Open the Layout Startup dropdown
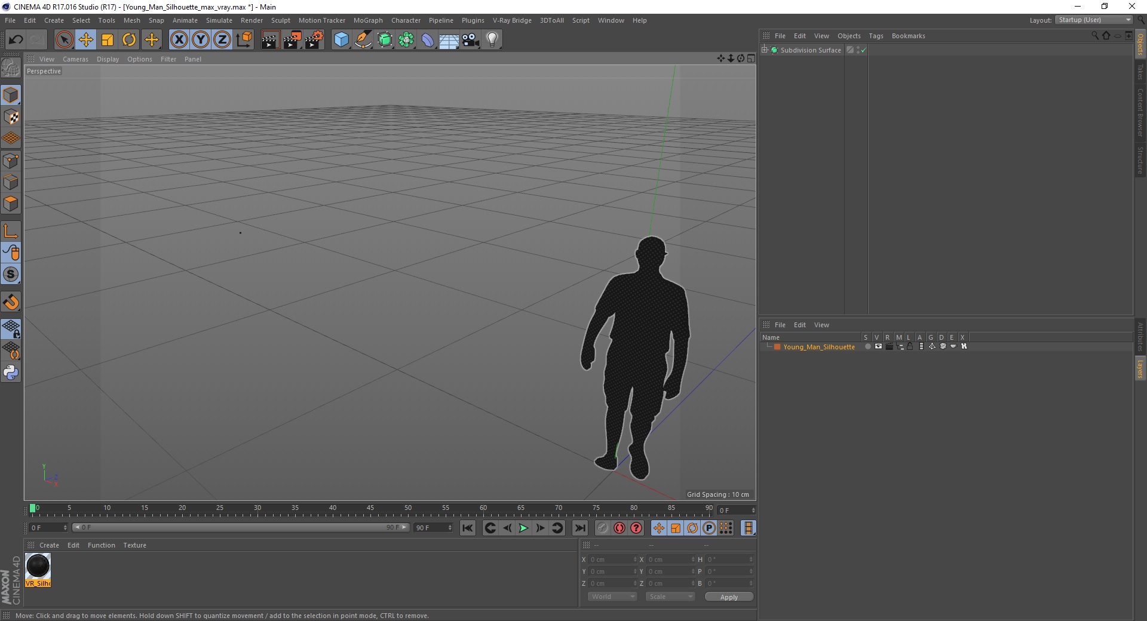The image size is (1147, 621). [1094, 20]
